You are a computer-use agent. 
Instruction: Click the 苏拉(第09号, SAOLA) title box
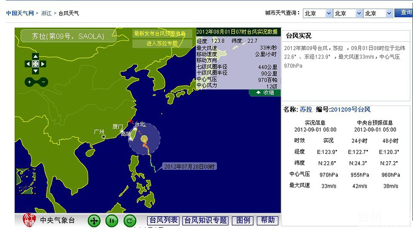[68, 36]
